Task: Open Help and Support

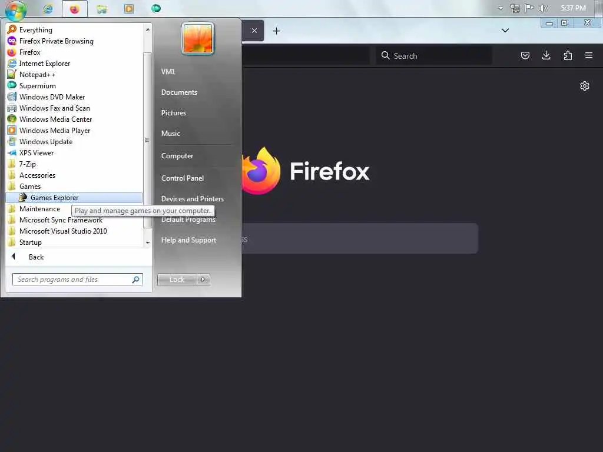Action: coord(188,240)
